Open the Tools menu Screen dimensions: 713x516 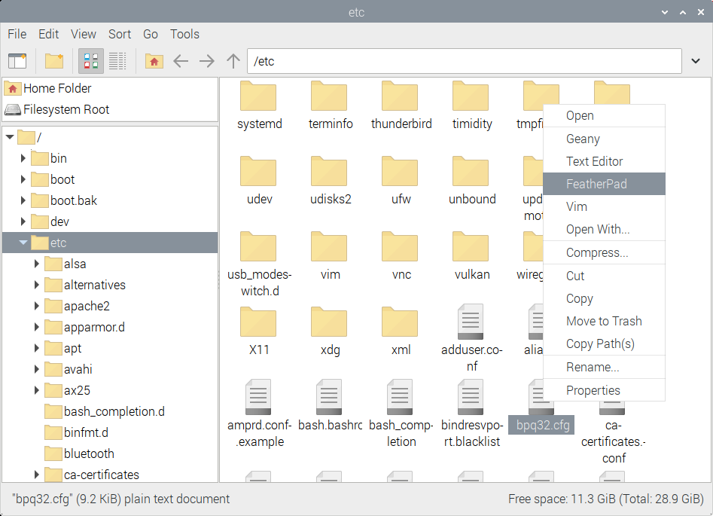pos(184,34)
